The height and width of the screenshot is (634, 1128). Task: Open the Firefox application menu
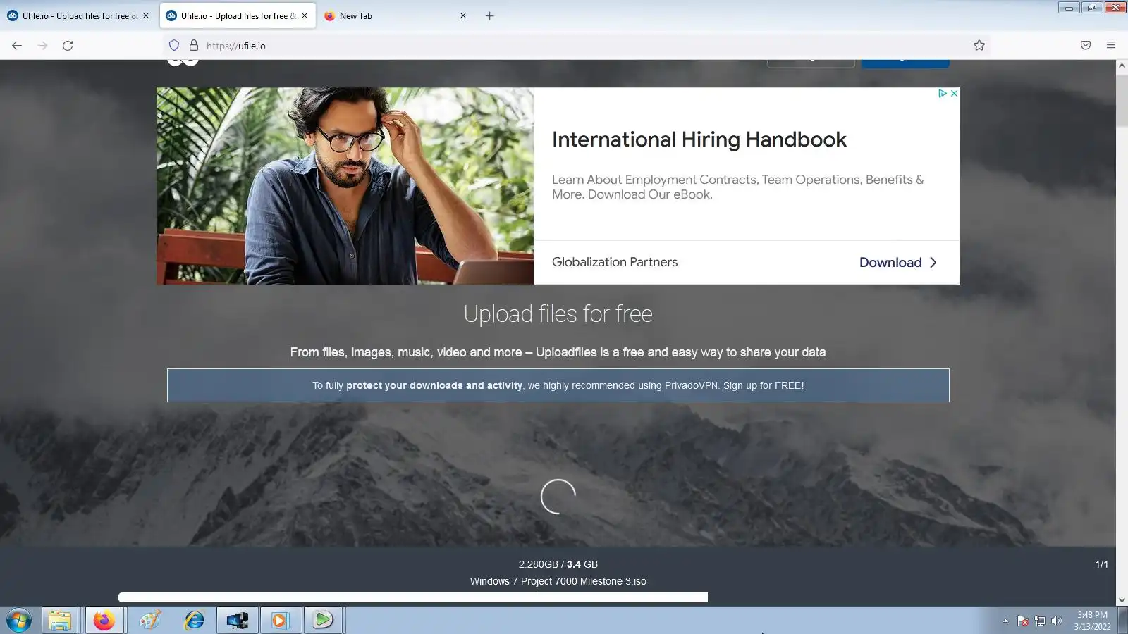(1111, 46)
